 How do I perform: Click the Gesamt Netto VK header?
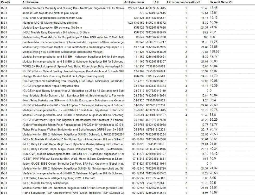[x=221, y=2]
